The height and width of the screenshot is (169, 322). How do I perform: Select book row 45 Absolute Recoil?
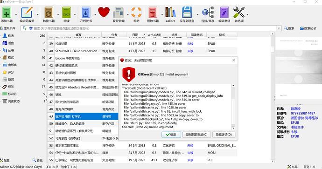(83, 87)
